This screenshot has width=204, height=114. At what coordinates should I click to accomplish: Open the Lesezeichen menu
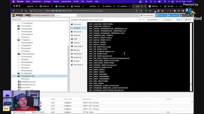(x=66, y=1)
